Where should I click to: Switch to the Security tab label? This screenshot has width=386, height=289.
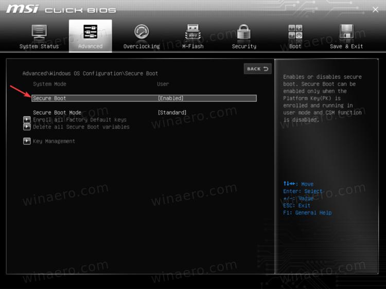pos(244,46)
